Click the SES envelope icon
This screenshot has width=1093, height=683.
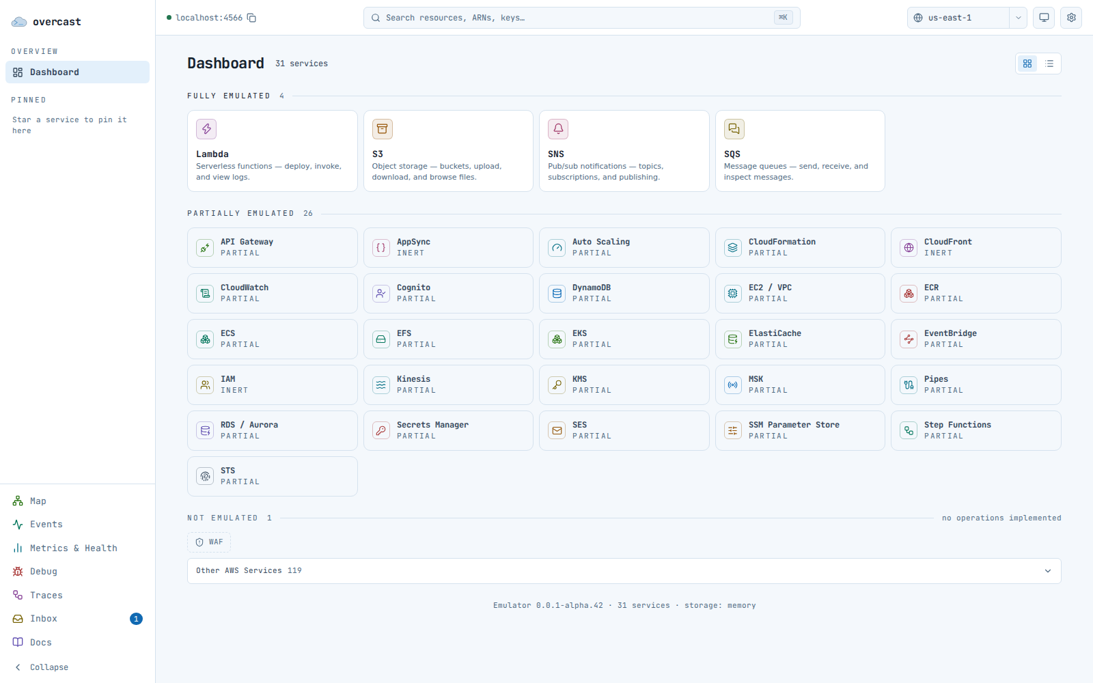[x=557, y=431]
